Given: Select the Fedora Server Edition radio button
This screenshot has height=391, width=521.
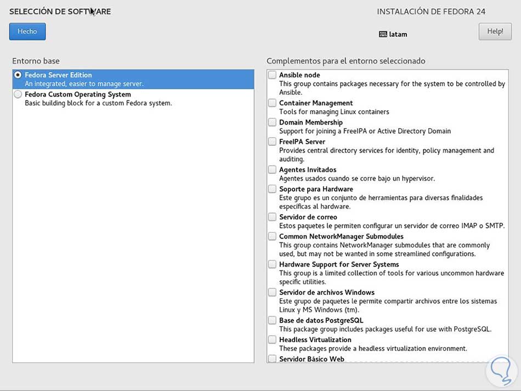Looking at the screenshot, I should click(18, 75).
